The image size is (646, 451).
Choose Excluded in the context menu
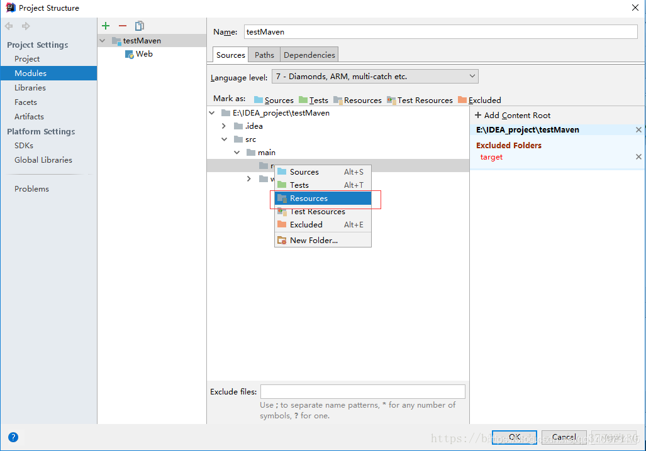(323, 225)
